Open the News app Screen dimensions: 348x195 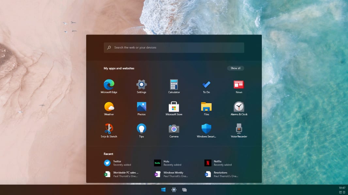click(239, 85)
